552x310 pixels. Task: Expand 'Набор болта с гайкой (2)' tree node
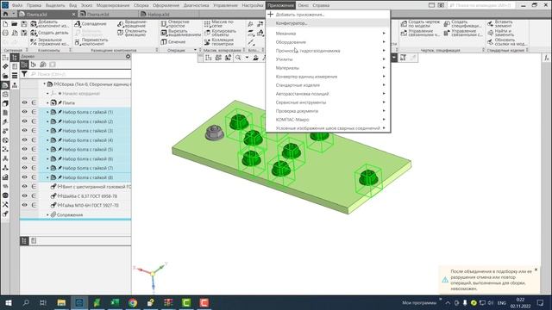click(x=47, y=121)
